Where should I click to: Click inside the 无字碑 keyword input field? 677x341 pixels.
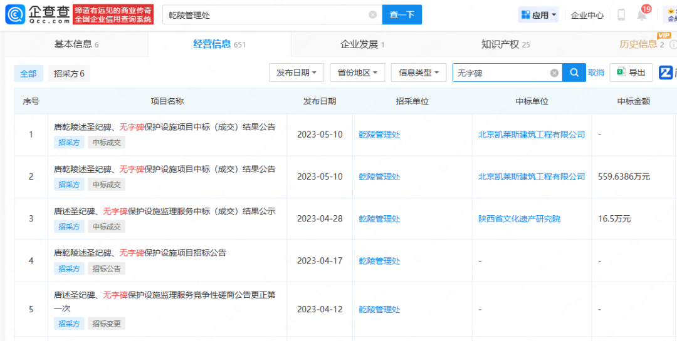pos(500,73)
